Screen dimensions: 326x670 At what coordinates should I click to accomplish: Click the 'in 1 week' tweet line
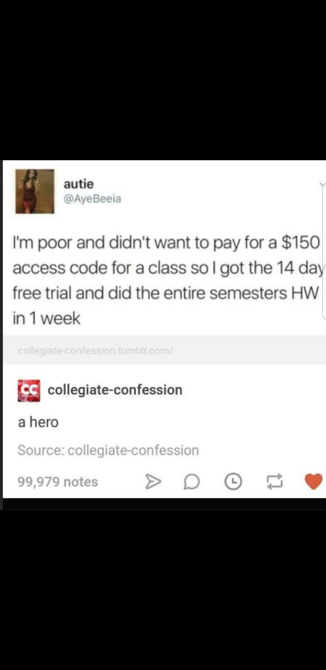(46, 319)
